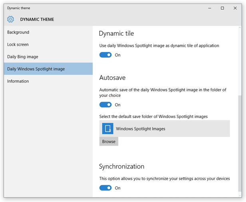Switch off the Synchronization toggle

point(105,188)
